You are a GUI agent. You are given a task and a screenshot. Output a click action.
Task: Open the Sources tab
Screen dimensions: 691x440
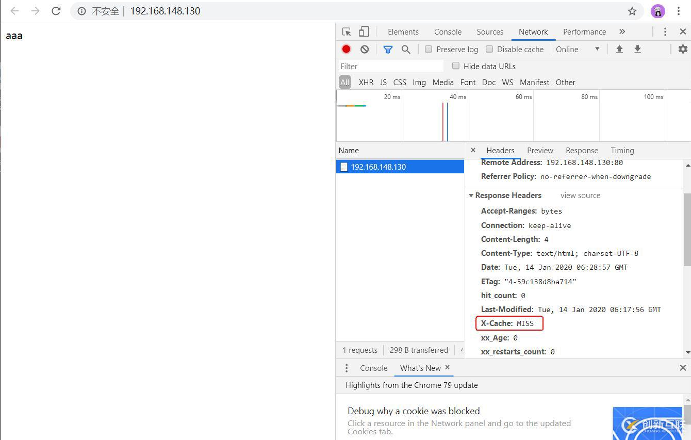coord(490,31)
